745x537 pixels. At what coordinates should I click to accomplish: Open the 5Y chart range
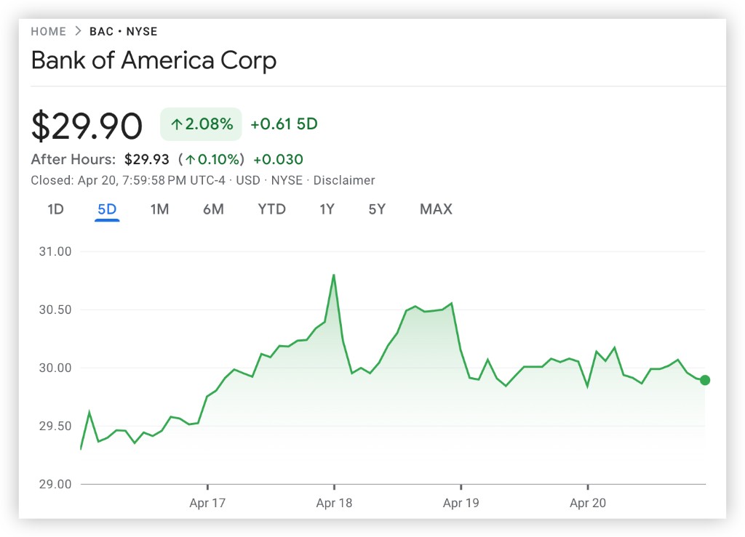376,209
